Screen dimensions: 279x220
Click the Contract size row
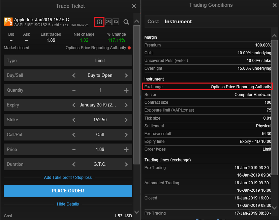click(x=208, y=102)
